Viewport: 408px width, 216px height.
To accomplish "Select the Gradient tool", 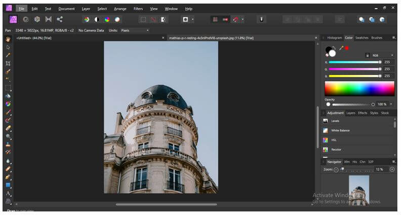I will pos(8,104).
